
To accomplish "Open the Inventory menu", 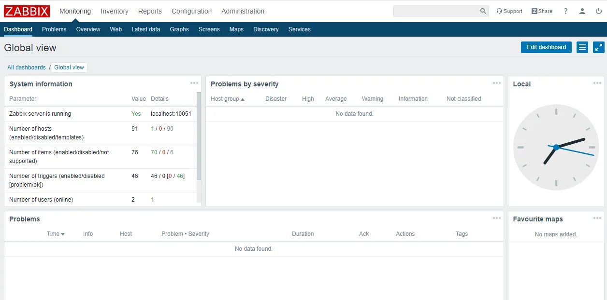I will tap(115, 11).
